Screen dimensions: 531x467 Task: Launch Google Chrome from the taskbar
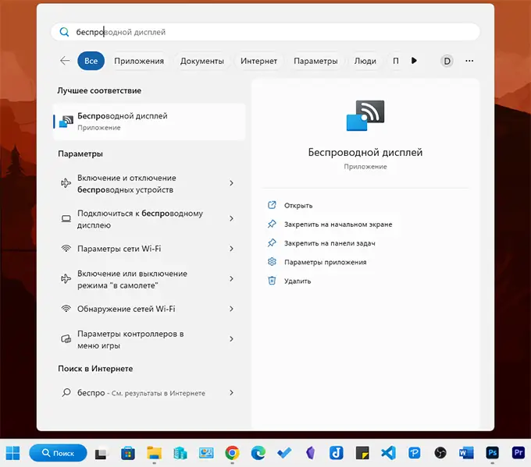pos(232,453)
